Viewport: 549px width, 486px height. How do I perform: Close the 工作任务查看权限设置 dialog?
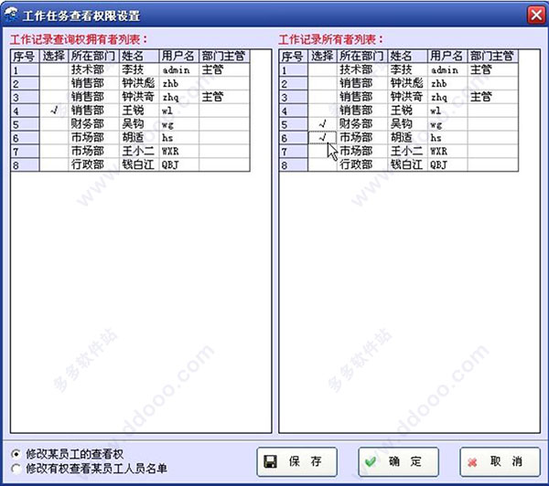(536, 15)
